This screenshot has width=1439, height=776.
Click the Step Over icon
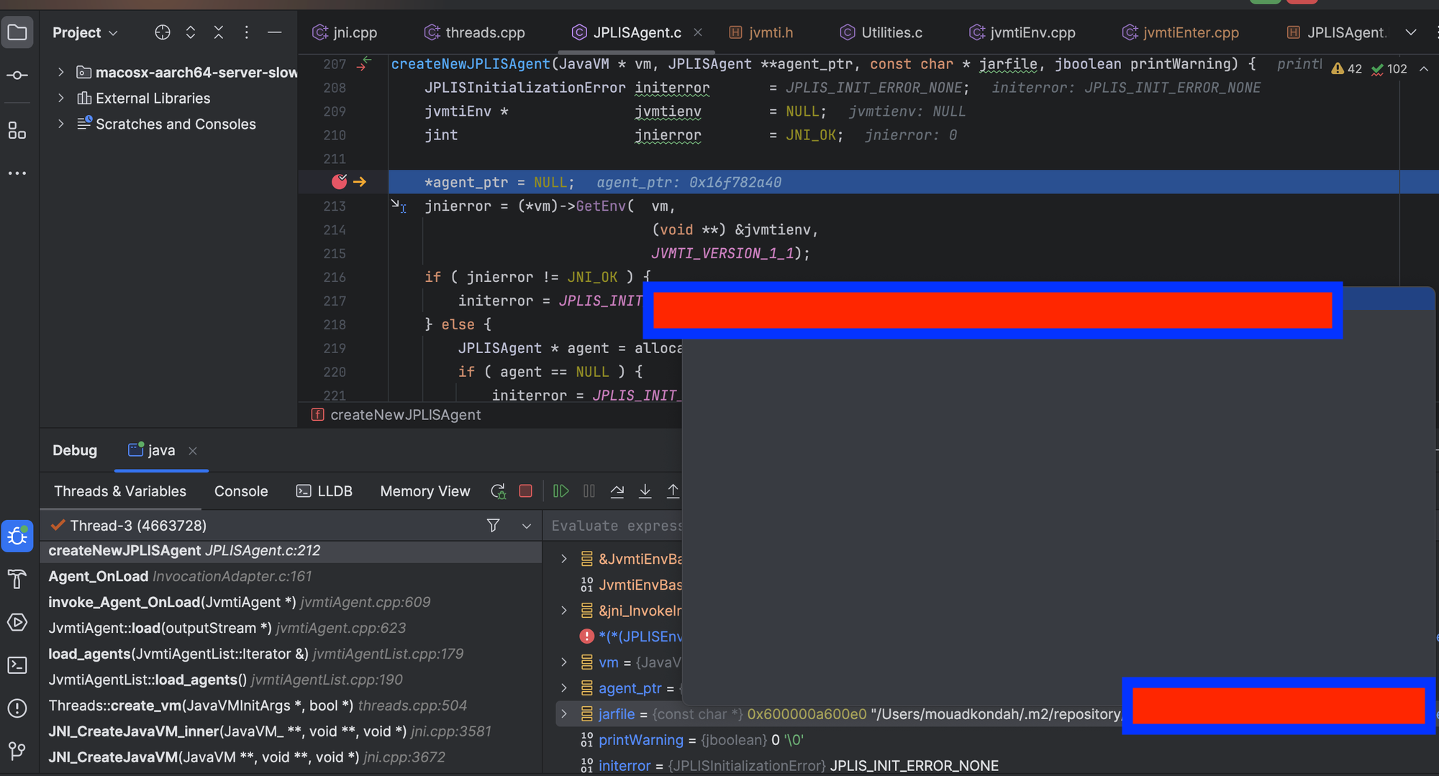point(617,491)
